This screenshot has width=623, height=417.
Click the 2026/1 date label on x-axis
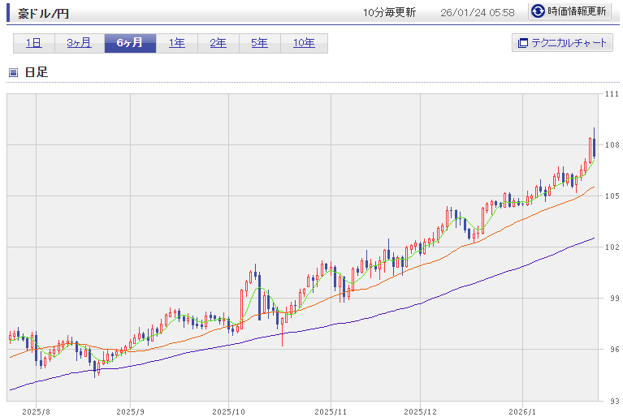tap(524, 411)
